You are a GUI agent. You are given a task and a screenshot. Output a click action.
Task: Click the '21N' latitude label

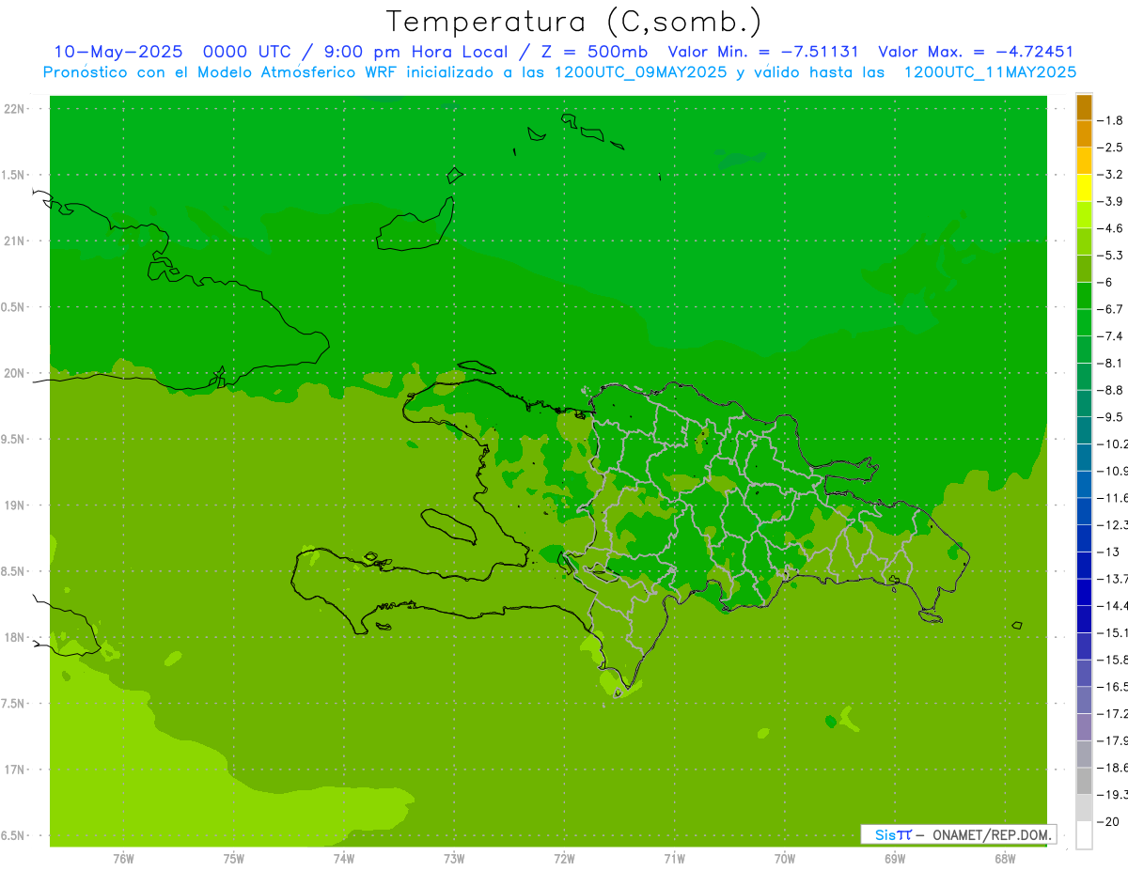tap(15, 241)
